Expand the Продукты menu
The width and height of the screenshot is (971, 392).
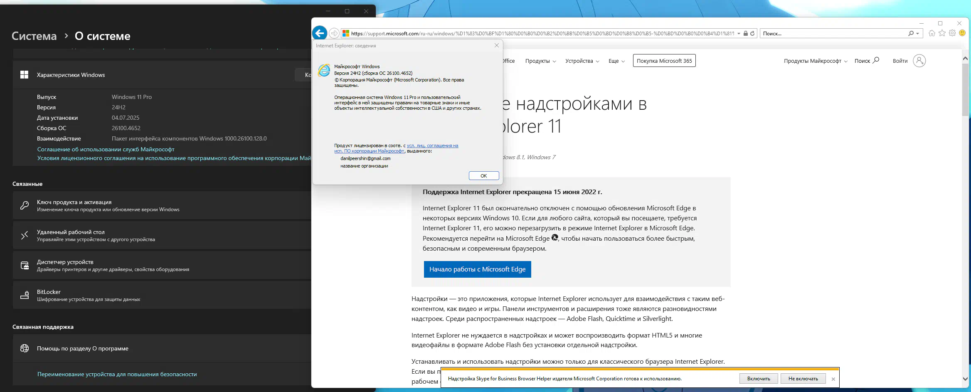540,61
